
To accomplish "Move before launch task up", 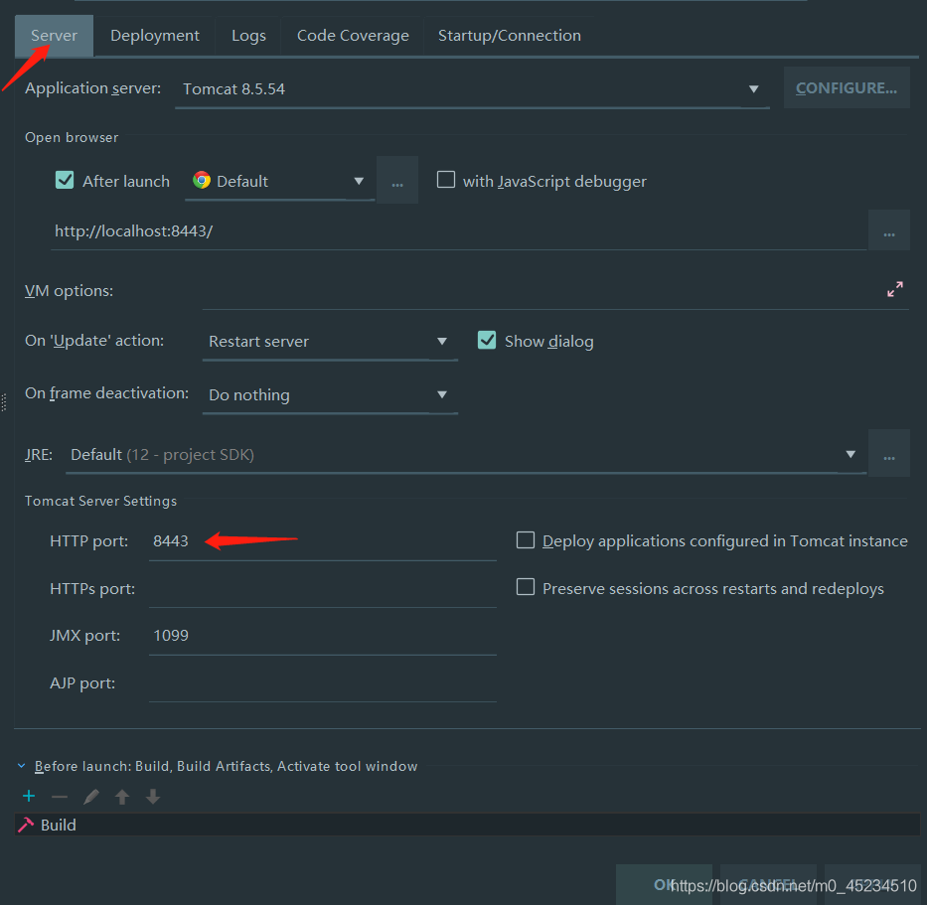I will click(122, 797).
